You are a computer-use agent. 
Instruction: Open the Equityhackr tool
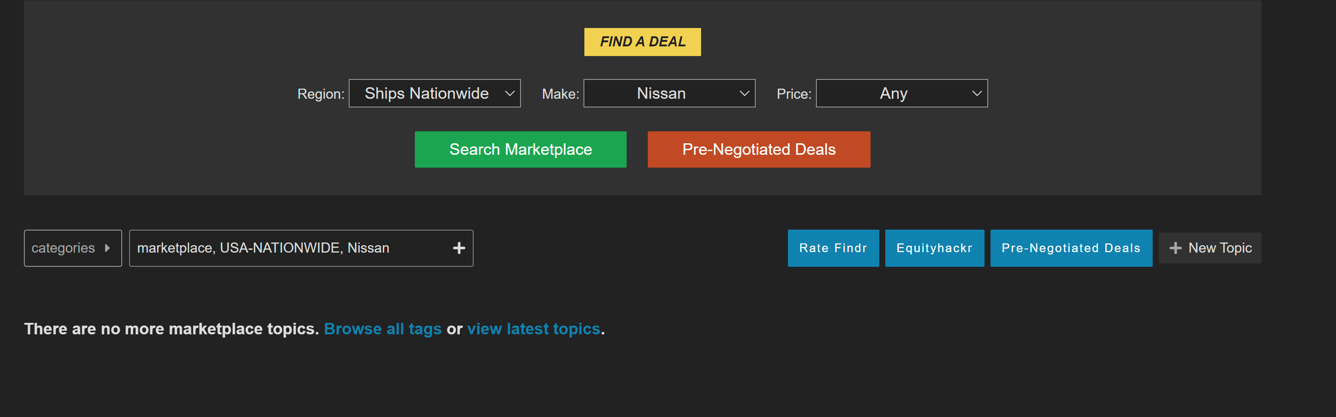point(934,248)
